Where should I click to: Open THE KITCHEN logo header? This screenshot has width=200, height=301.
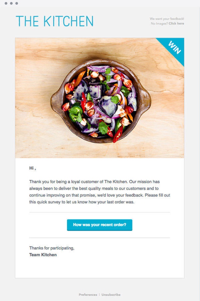tap(55, 21)
